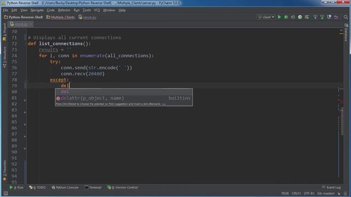This screenshot has height=197, width=351.
Task: Open the File menu
Action: 5,10
